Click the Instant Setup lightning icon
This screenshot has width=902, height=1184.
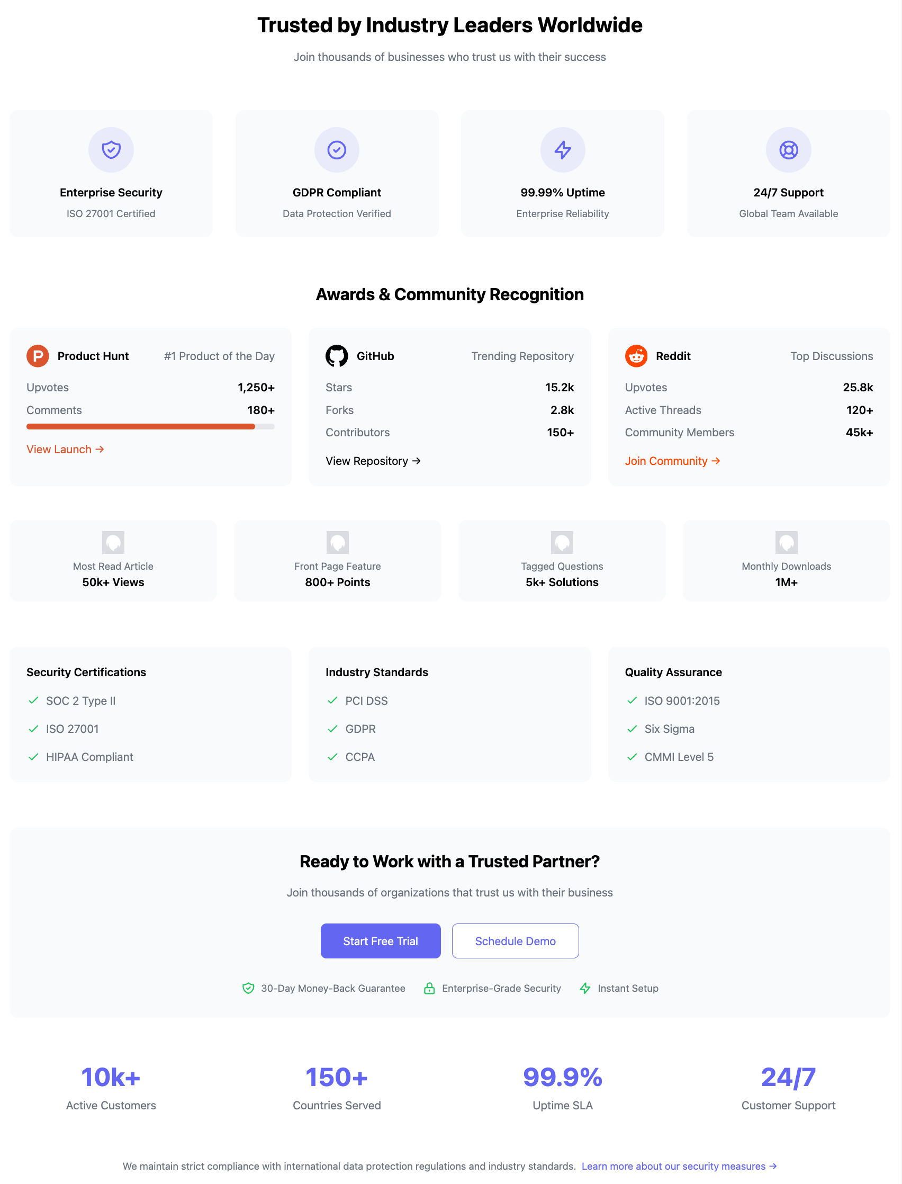click(x=585, y=988)
